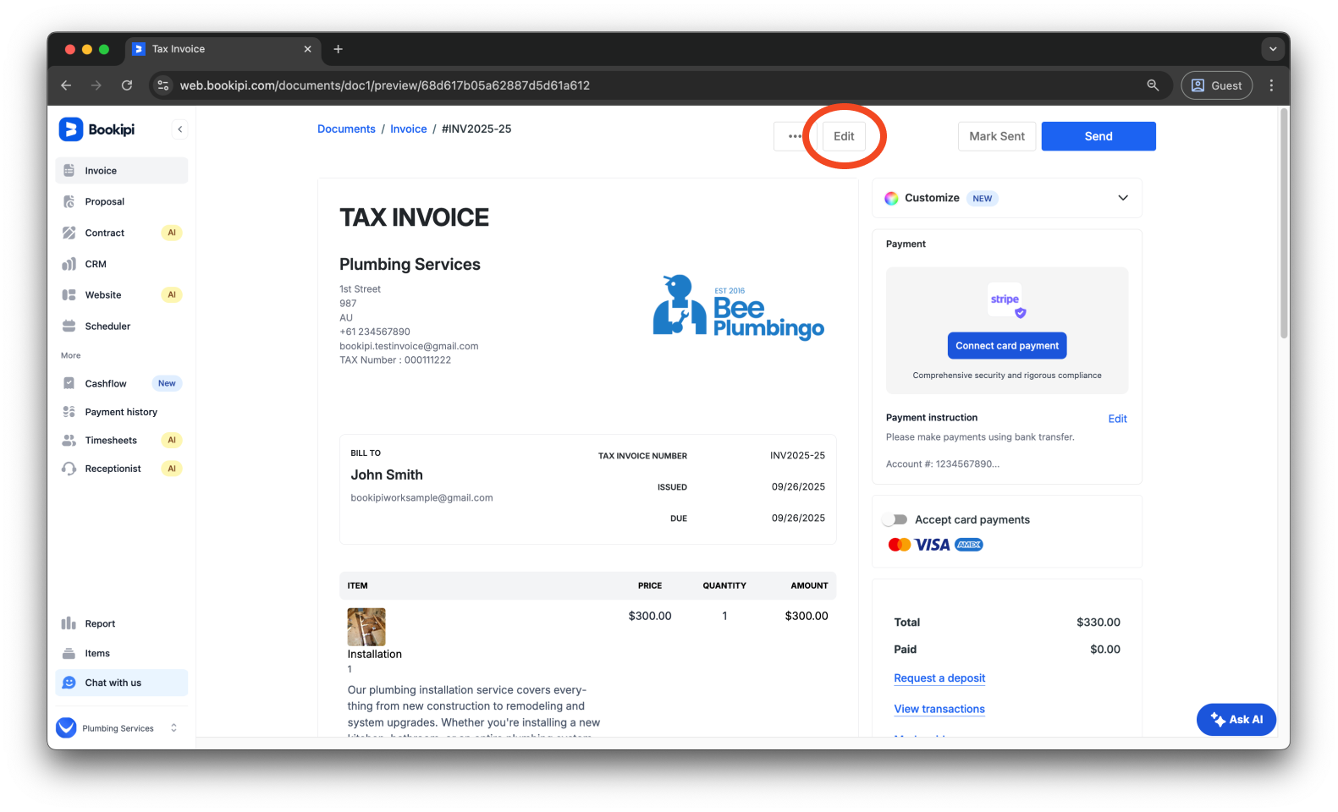
Task: Click the Chat with us smiley icon
Action: [69, 683]
